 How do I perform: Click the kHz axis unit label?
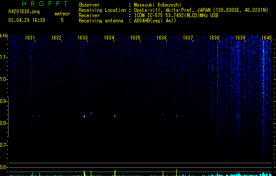4,36
